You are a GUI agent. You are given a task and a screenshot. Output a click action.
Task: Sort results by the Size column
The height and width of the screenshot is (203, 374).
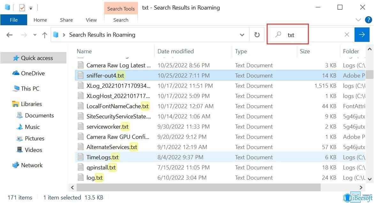point(304,51)
